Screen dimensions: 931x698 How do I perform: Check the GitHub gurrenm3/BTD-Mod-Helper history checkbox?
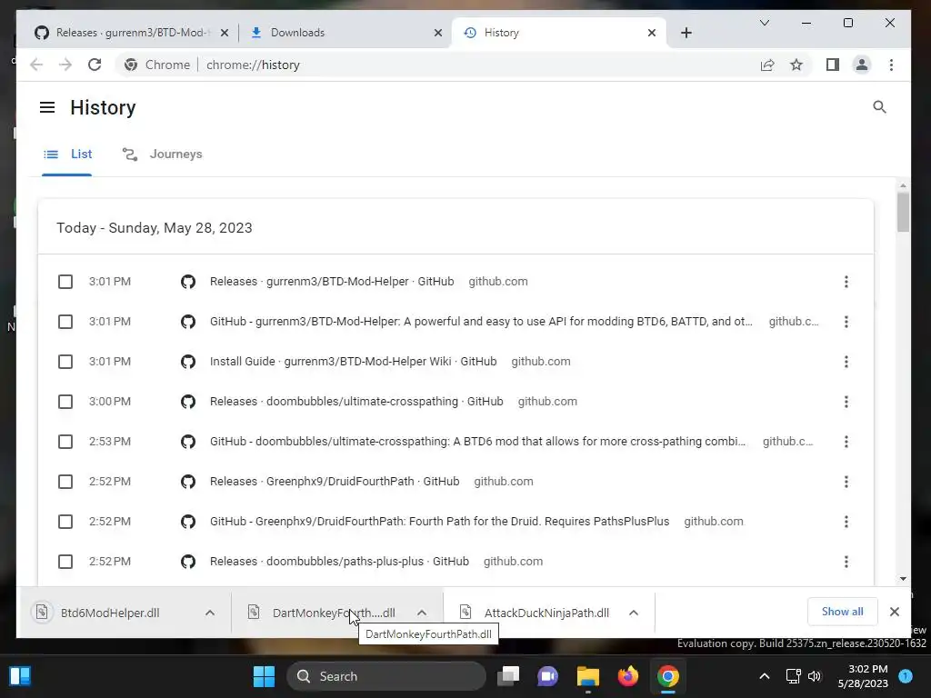coord(65,322)
